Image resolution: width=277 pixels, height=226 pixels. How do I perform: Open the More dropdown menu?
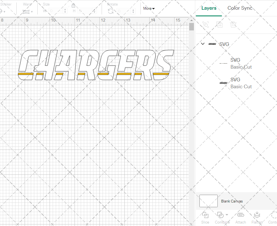point(149,9)
